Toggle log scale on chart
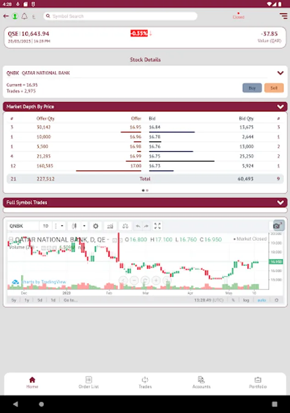This screenshot has height=413, width=290. coord(246,300)
